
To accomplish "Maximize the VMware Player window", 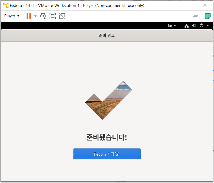I will [x=189, y=5].
